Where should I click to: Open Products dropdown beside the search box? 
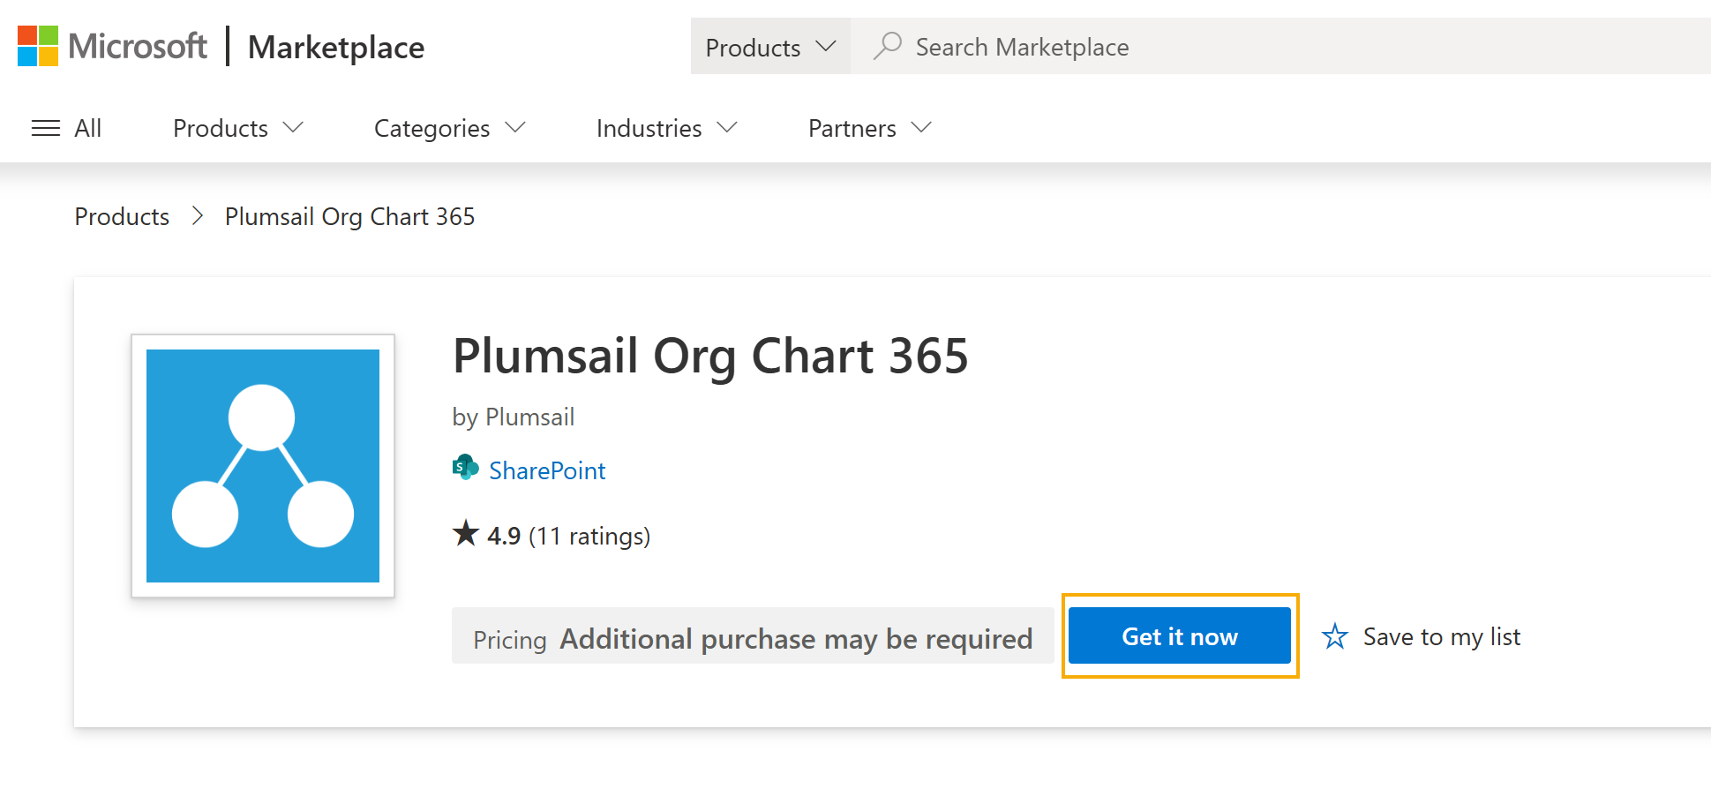pos(770,46)
